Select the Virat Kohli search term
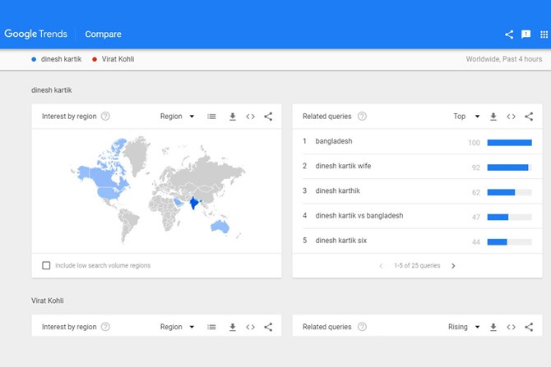This screenshot has width=551, height=367. [118, 59]
